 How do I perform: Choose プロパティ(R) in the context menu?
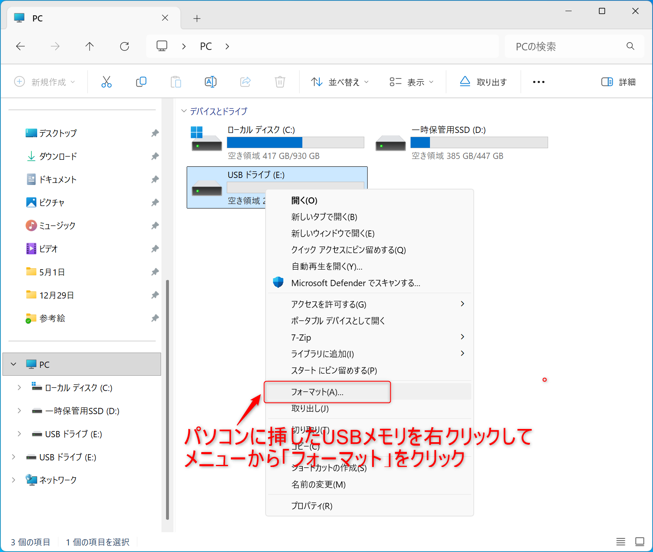point(312,506)
